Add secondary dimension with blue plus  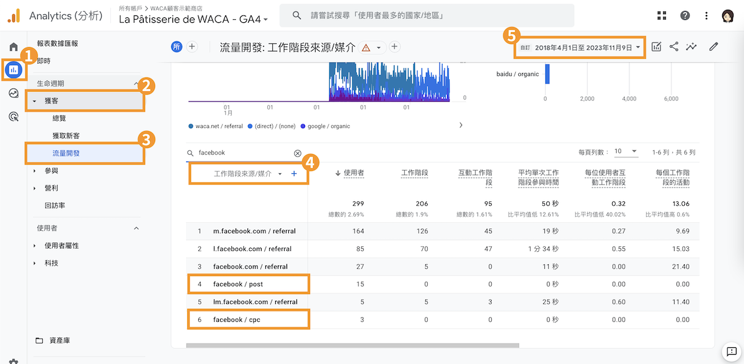[294, 174]
